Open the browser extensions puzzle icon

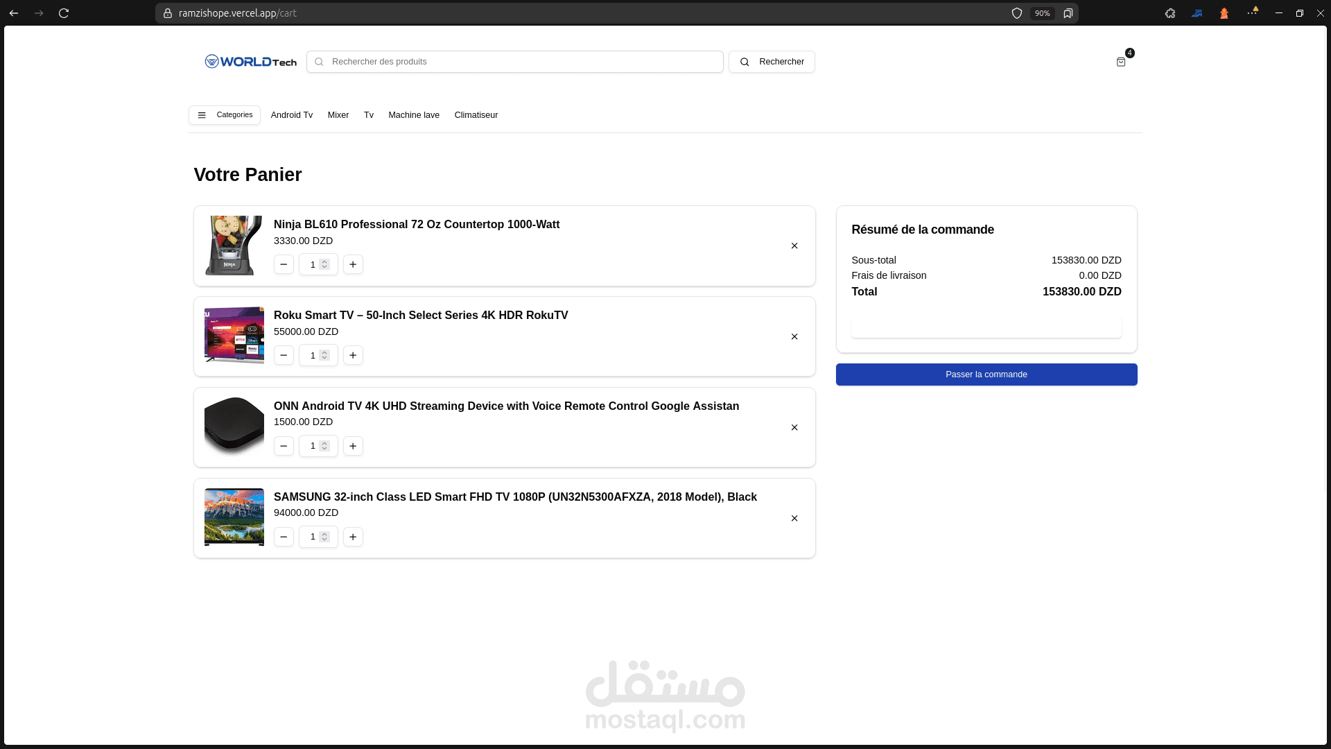click(1170, 13)
